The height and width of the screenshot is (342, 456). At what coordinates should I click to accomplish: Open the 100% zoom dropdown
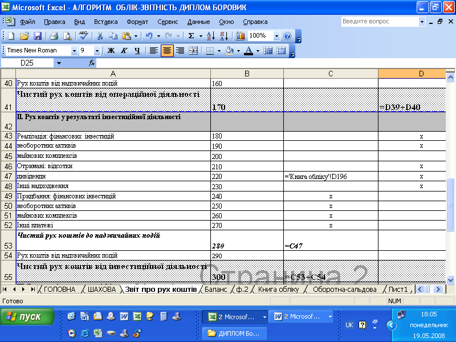point(276,36)
